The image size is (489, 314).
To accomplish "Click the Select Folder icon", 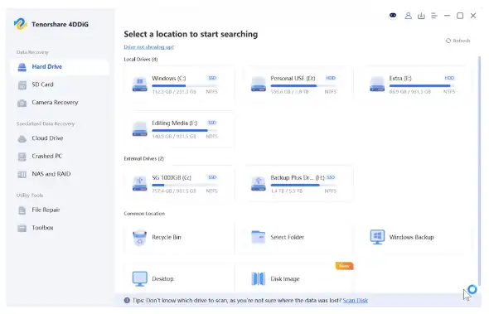I will pos(259,237).
